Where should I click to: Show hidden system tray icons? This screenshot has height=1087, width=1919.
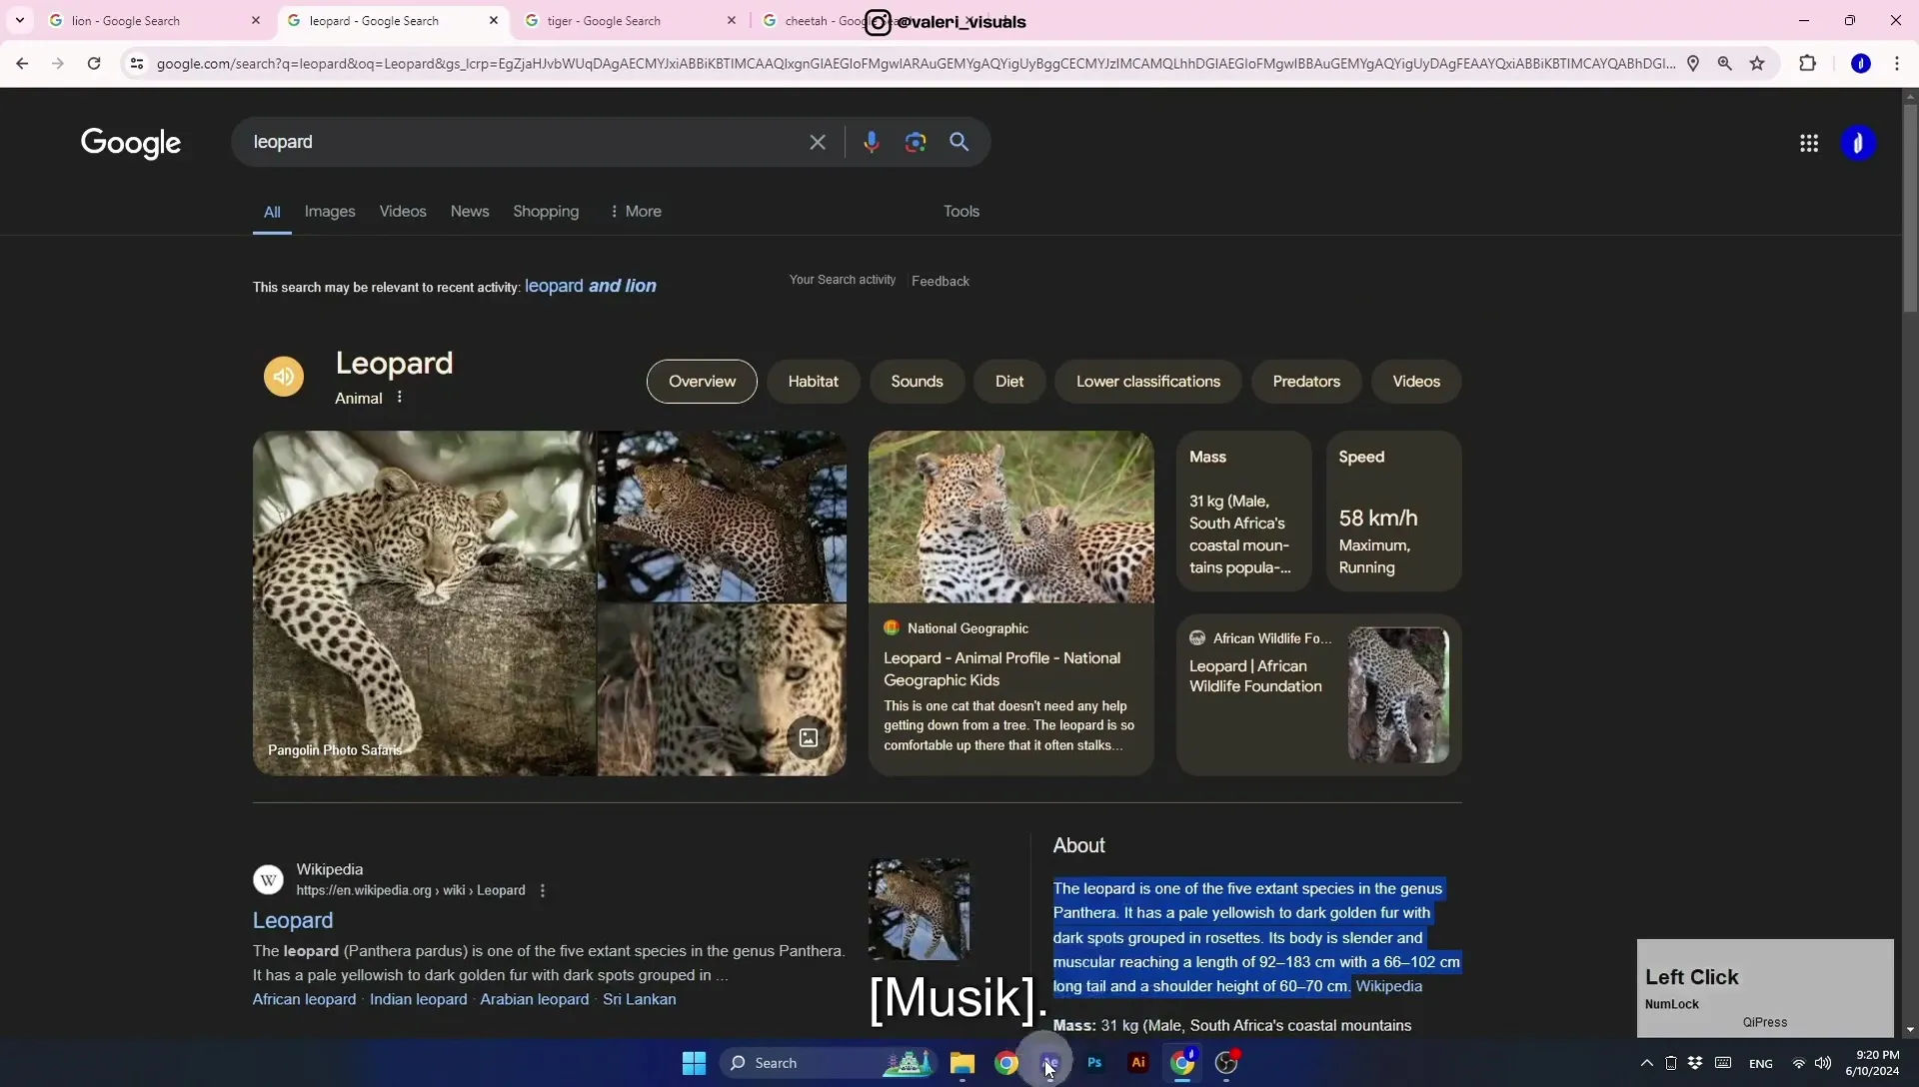(x=1647, y=1063)
